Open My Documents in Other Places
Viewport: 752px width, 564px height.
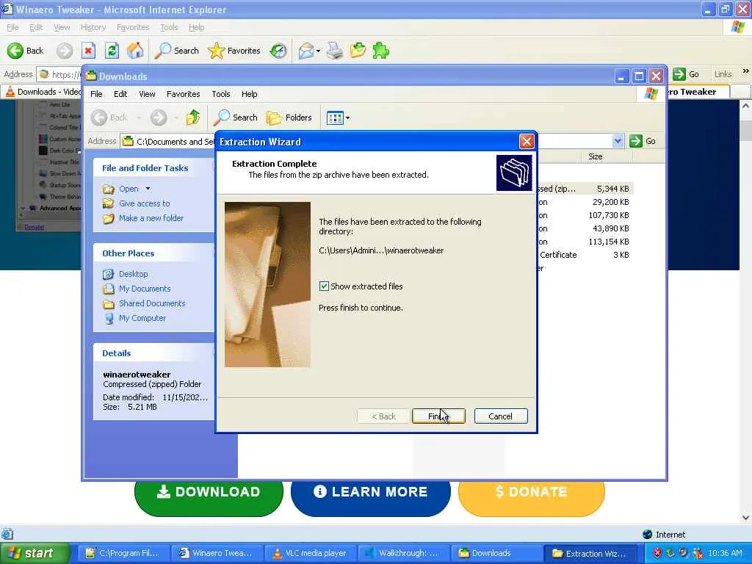tap(145, 289)
